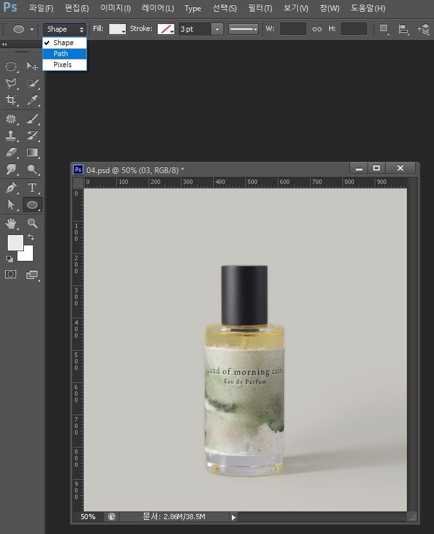Select the History Brush tool

[32, 136]
